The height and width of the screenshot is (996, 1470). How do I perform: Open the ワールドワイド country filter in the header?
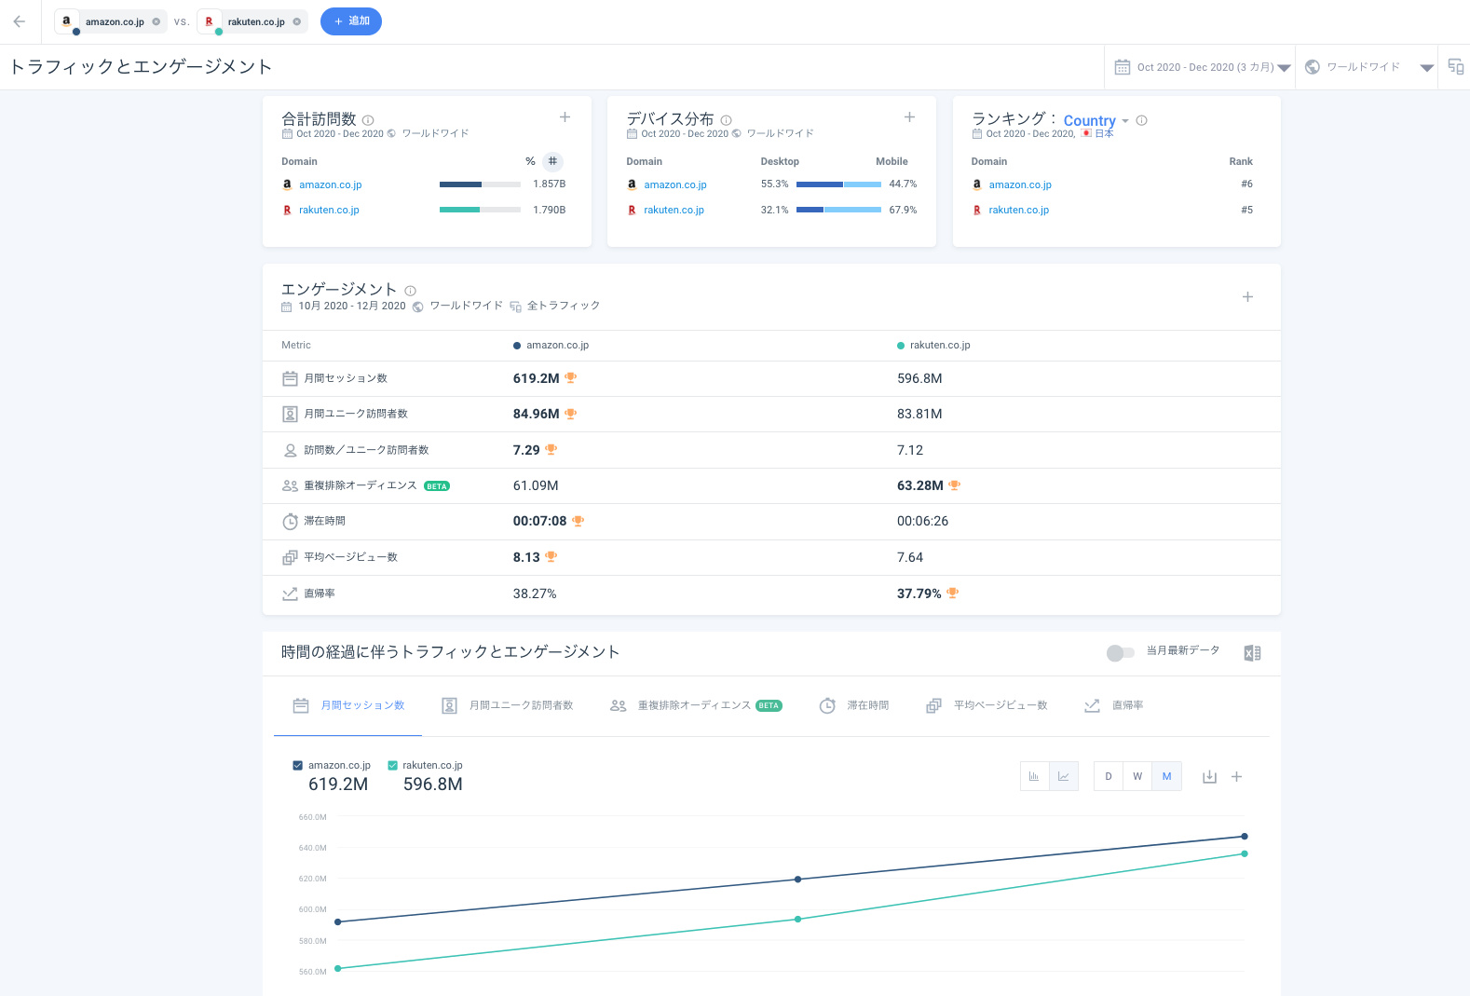[1367, 67]
